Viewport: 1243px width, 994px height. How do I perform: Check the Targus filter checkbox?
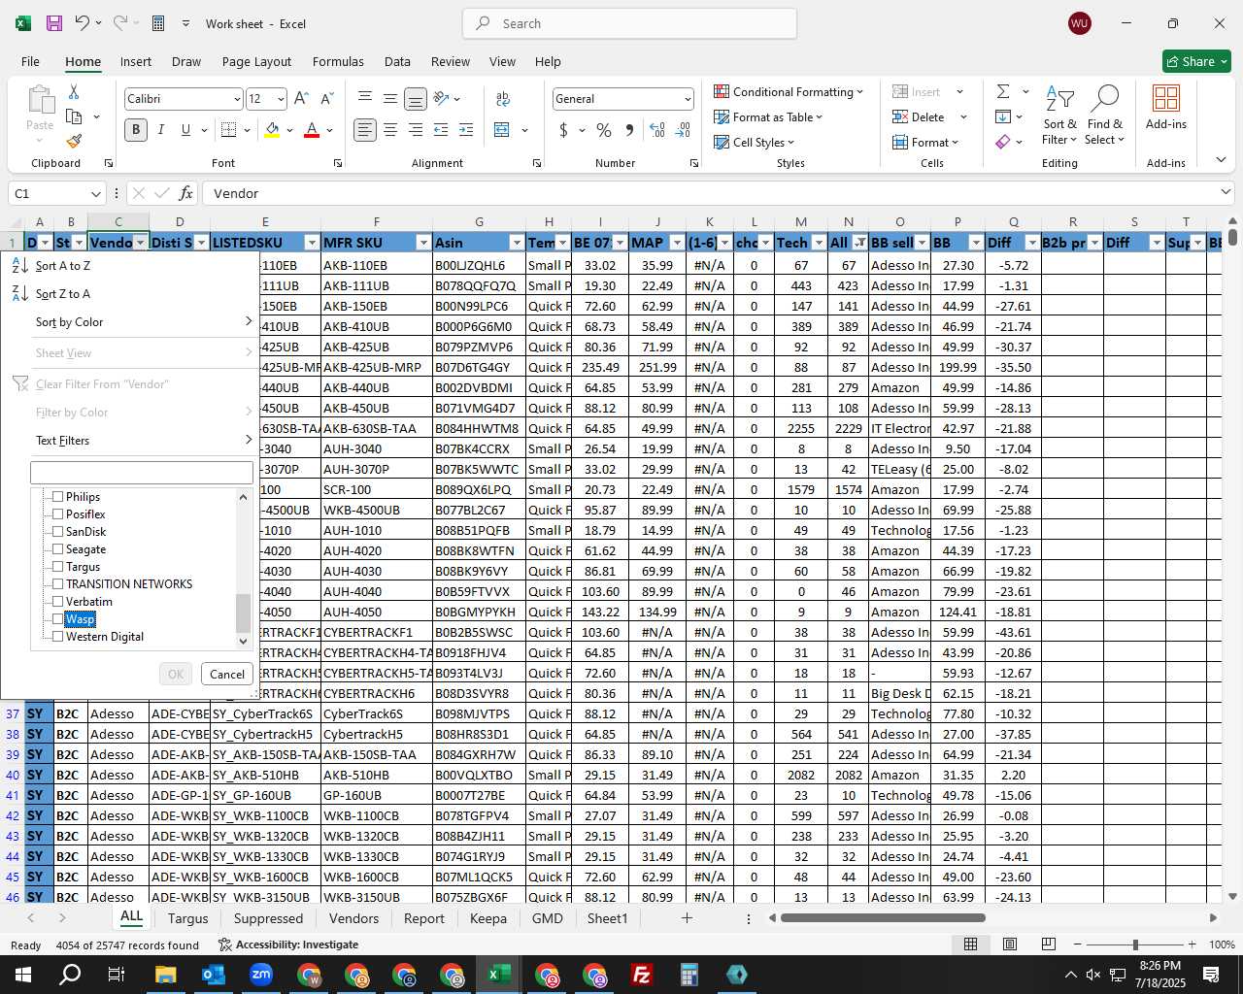click(57, 567)
